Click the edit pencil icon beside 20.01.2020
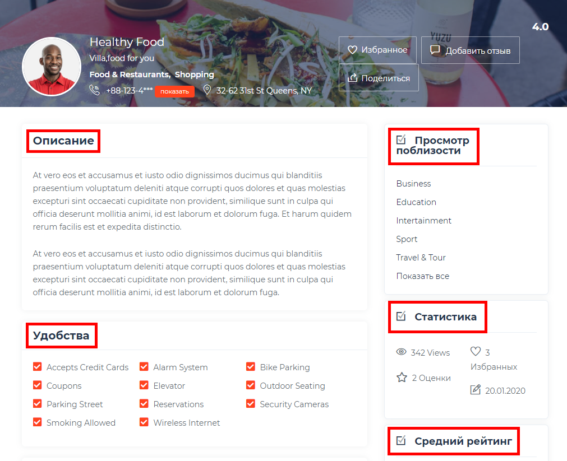This screenshot has height=461, width=567. [x=475, y=390]
